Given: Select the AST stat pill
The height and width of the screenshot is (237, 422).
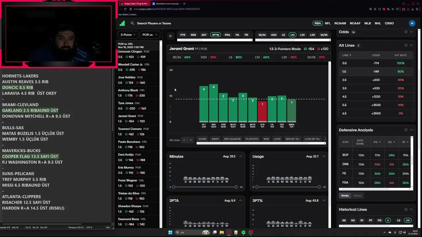Looking at the screenshot, I should (204, 35).
